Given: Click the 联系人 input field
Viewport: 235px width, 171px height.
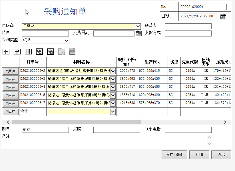Looking at the screenshot, I should 188,26.
